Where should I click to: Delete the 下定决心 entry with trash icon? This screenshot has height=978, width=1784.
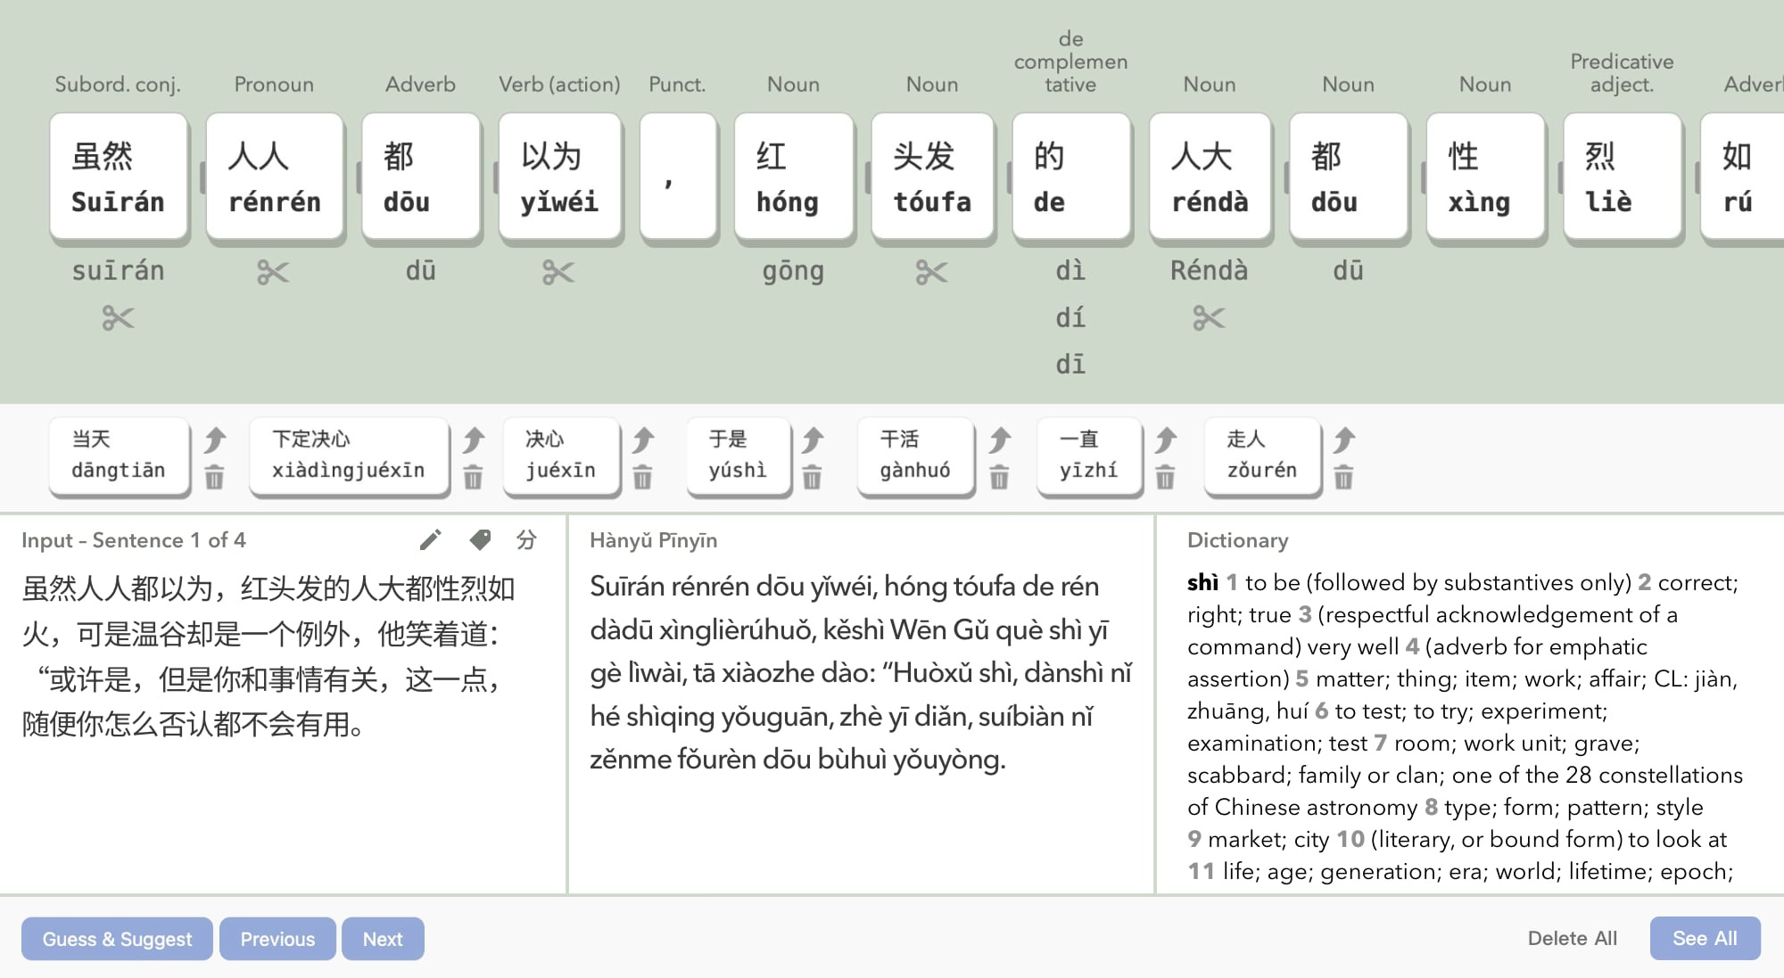point(473,478)
